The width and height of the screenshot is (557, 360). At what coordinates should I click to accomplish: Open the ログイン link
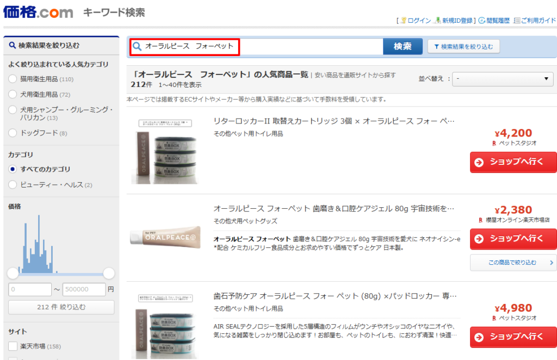[419, 21]
